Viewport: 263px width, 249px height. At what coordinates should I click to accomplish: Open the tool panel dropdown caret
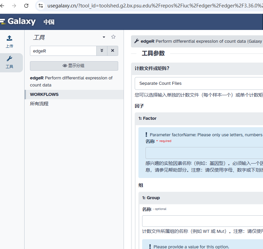(104, 37)
